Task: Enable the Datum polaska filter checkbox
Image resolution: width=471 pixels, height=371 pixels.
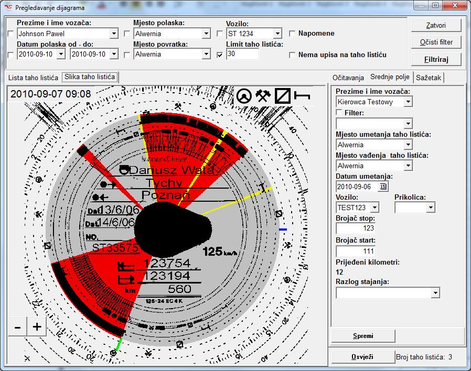Action: (10, 54)
